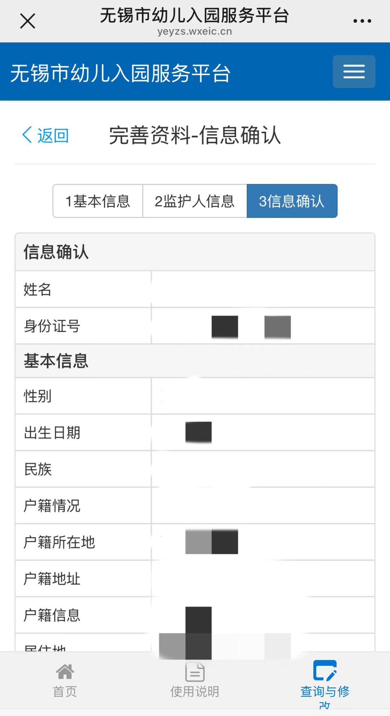The image size is (390, 716).
Task: Switch to the 2监护人信息 step tab
Action: pos(195,201)
